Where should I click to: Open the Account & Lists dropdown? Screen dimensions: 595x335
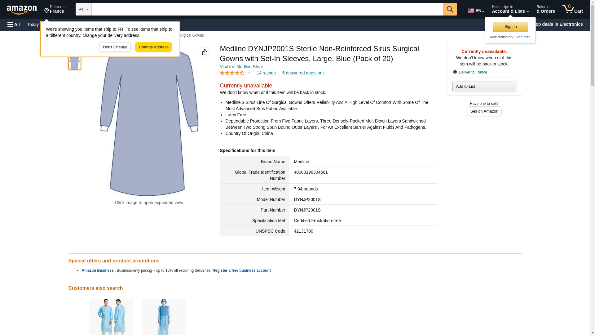(x=510, y=9)
